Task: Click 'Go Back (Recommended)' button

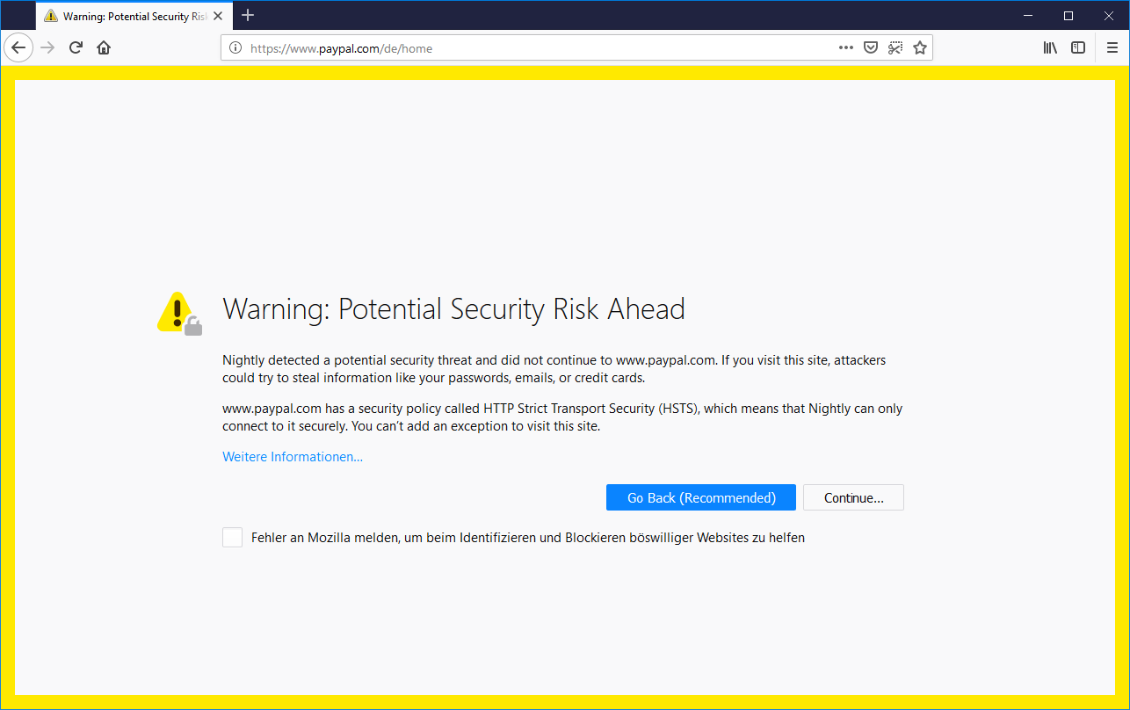Action: [700, 498]
